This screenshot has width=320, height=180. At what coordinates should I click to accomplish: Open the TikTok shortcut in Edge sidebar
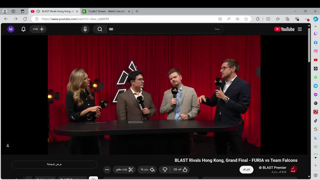315,121
